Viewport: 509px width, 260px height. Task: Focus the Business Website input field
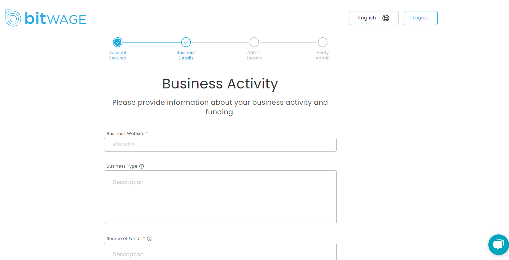click(x=220, y=144)
